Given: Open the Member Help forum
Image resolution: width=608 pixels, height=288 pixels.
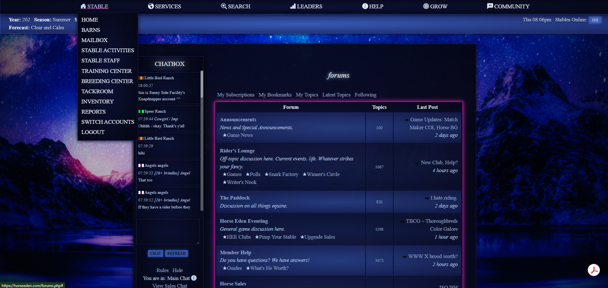Looking at the screenshot, I should tap(236, 253).
